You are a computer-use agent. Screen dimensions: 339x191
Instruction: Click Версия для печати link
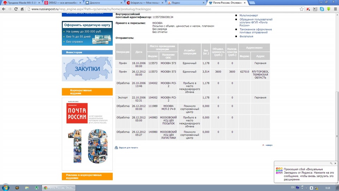pyautogui.click(x=129, y=148)
